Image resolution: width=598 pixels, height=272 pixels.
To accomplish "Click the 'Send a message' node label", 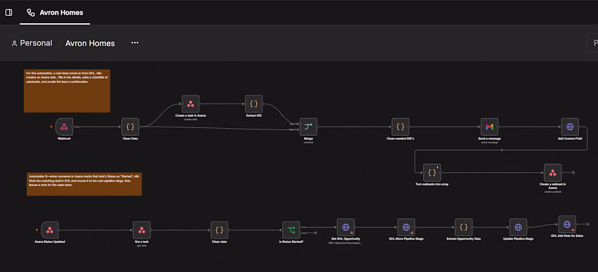I will (489, 138).
